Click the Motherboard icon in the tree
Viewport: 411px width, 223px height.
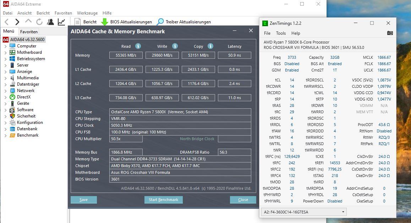pyautogui.click(x=12, y=52)
